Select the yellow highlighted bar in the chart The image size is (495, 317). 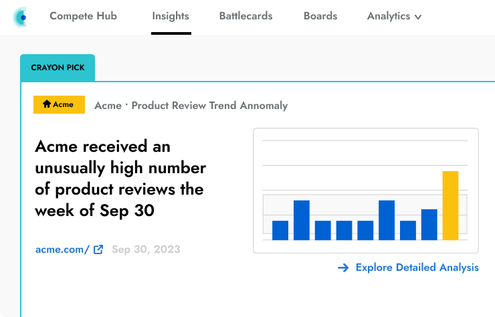point(450,205)
